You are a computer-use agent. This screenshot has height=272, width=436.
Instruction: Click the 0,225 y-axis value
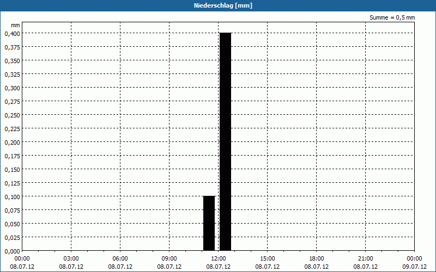click(x=12, y=129)
